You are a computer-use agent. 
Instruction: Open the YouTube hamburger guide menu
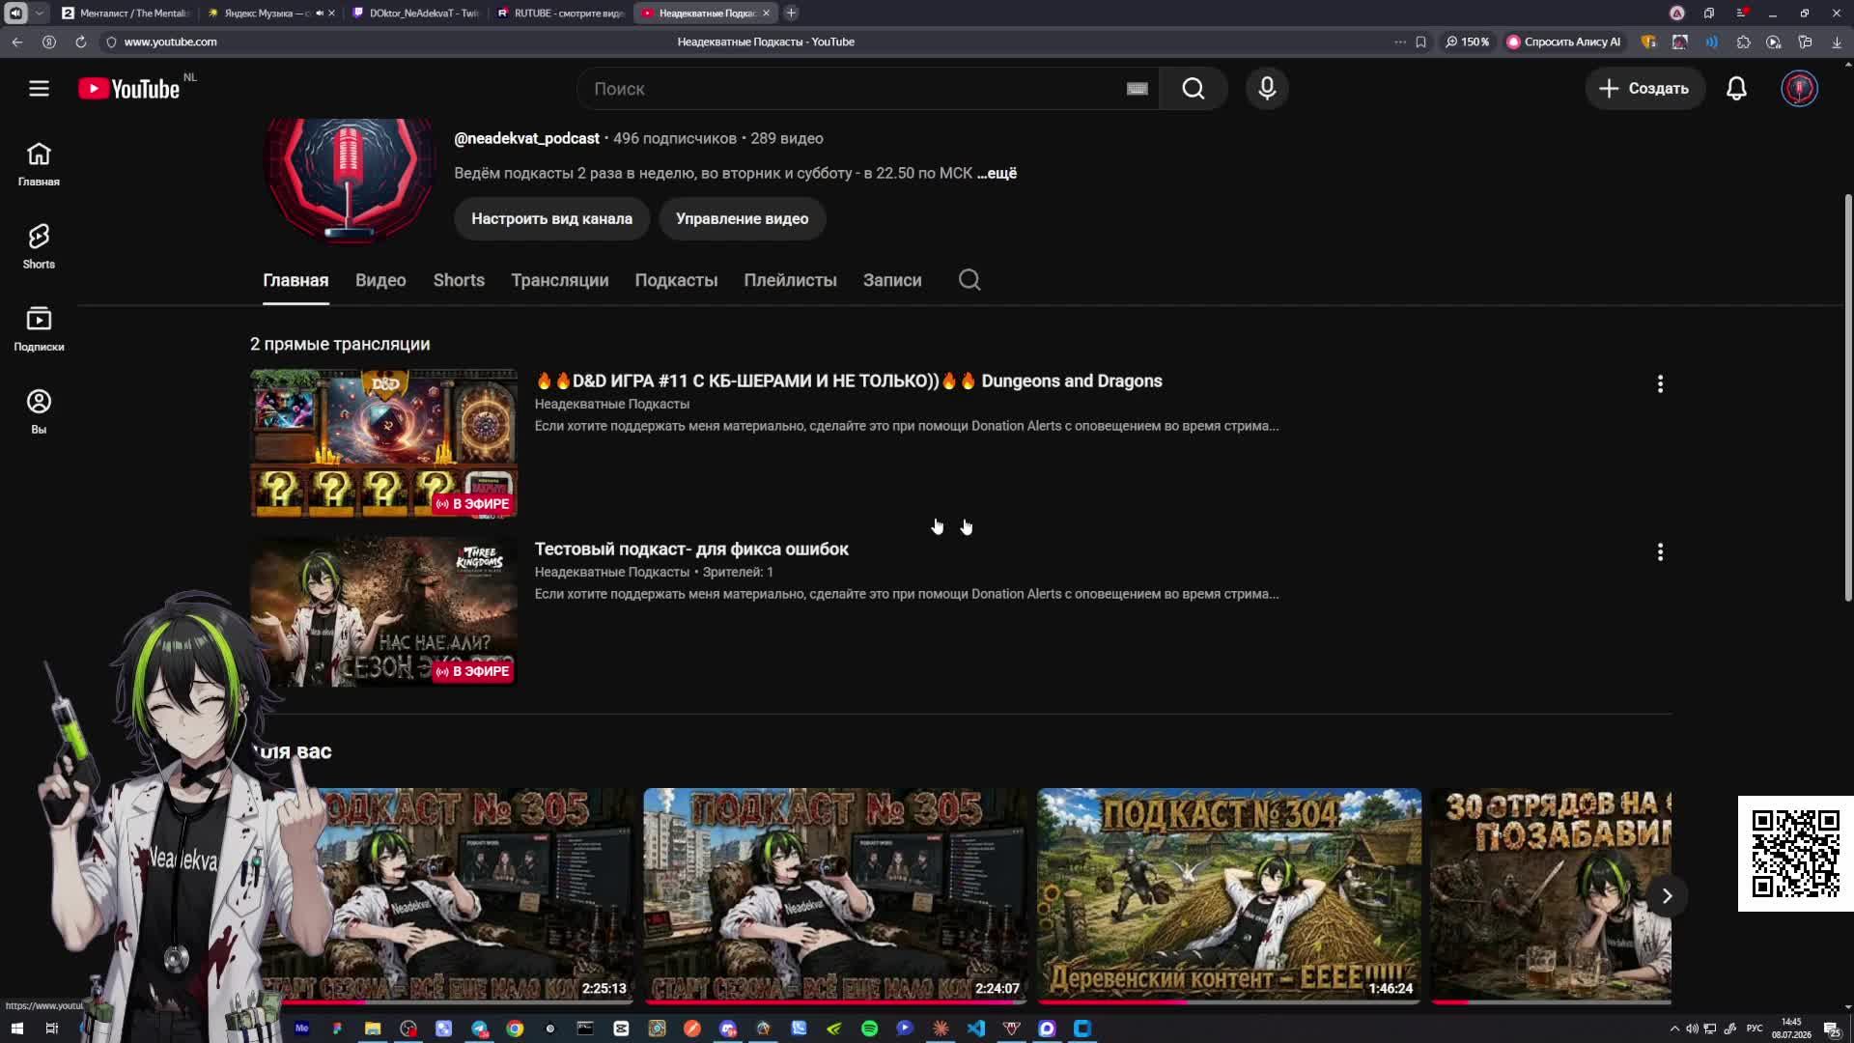coord(39,89)
